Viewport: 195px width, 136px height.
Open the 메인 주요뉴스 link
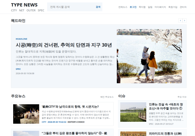pos(107,97)
